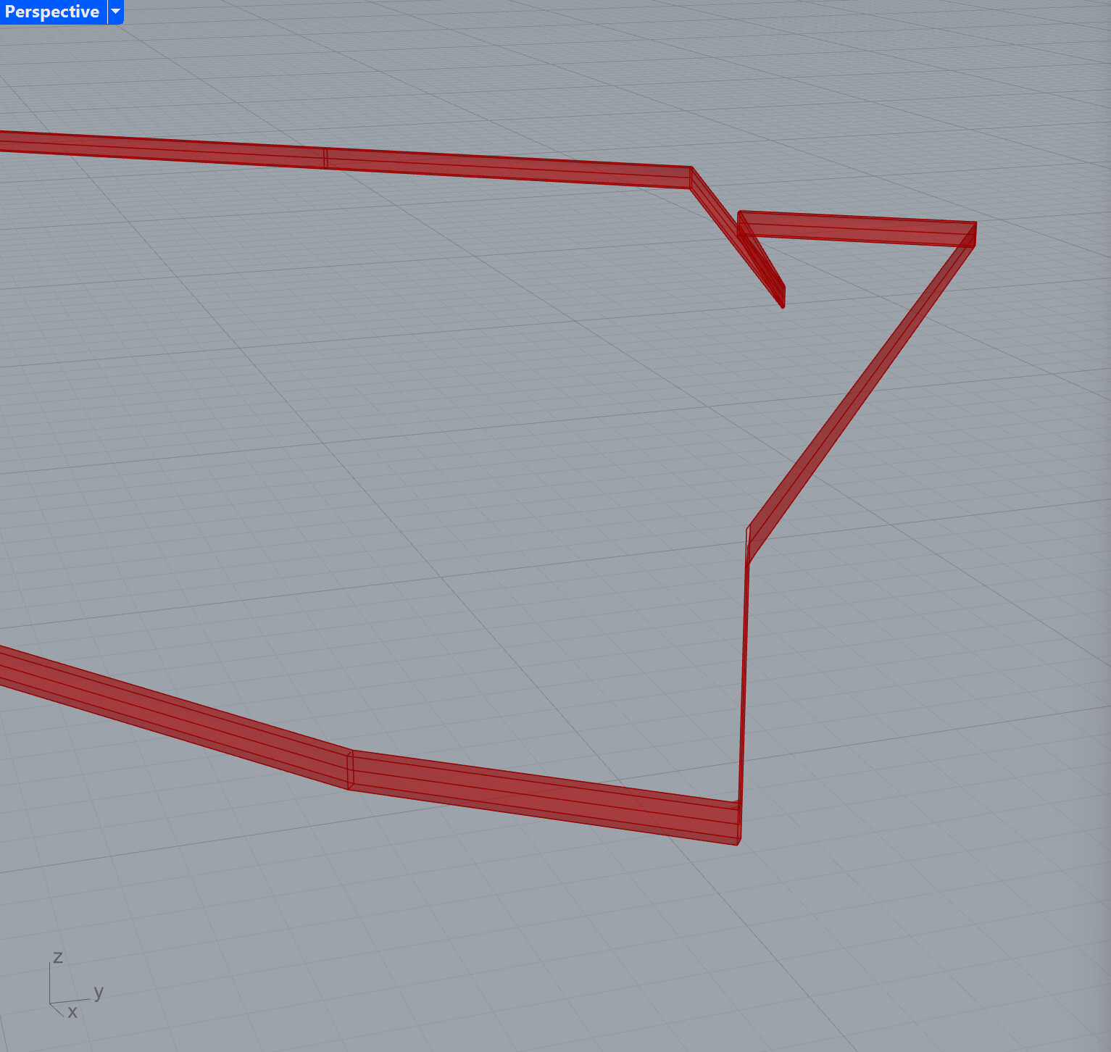
Task: Open the Perspective viewport dropdown arrow menu
Action: [x=116, y=12]
